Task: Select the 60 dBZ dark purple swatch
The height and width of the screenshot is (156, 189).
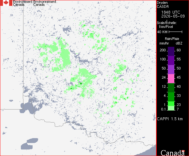Action: click(x=171, y=51)
